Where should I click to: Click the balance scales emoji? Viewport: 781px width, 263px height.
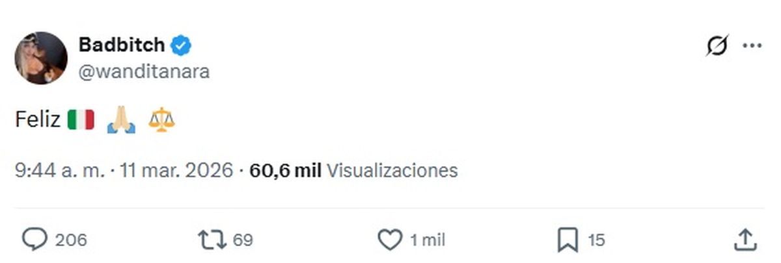161,120
